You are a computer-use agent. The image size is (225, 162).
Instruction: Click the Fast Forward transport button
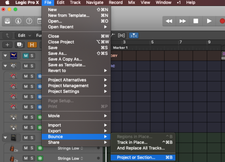coord(183,21)
